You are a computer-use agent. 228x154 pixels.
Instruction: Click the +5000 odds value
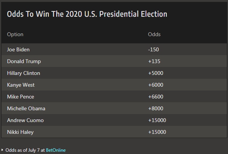click(155, 73)
